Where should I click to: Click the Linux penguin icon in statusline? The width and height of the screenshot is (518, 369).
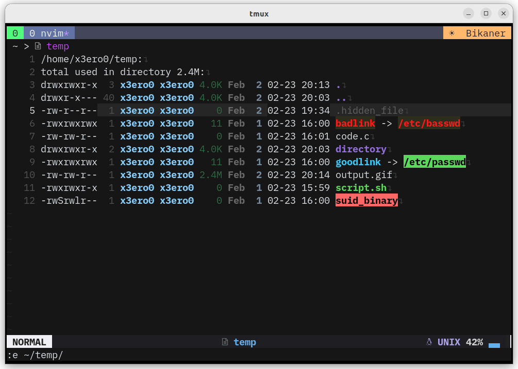[429, 342]
